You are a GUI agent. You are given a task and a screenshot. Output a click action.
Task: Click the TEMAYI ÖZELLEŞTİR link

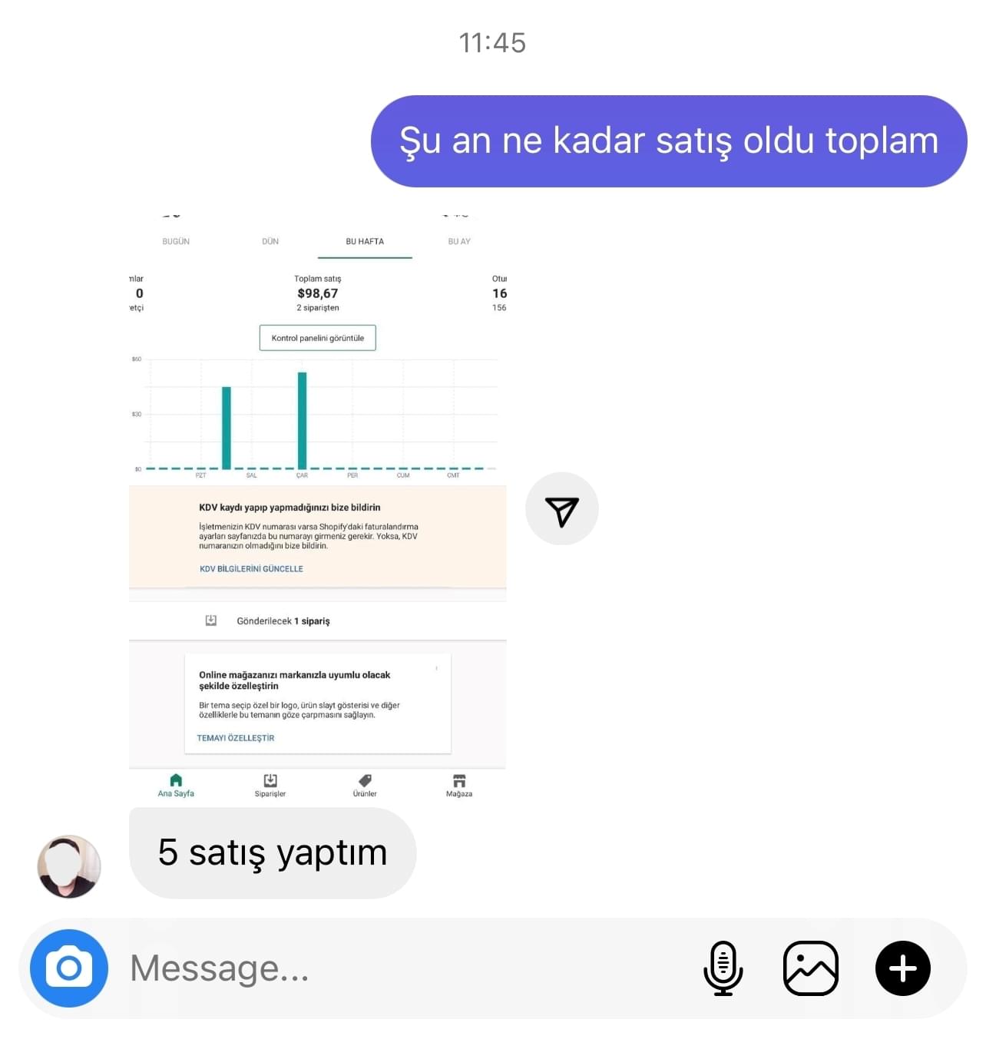pos(236,738)
